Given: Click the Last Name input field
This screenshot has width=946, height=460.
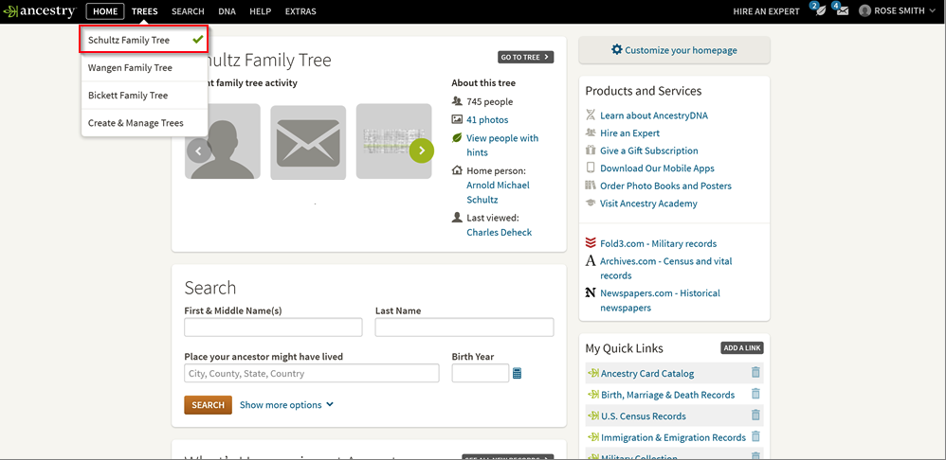Looking at the screenshot, I should point(464,327).
